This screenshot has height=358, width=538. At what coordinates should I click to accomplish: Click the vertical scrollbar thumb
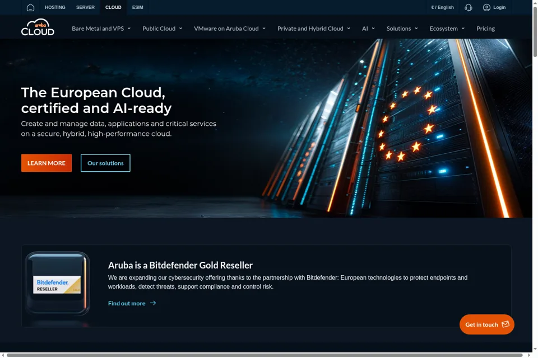pos(535,31)
